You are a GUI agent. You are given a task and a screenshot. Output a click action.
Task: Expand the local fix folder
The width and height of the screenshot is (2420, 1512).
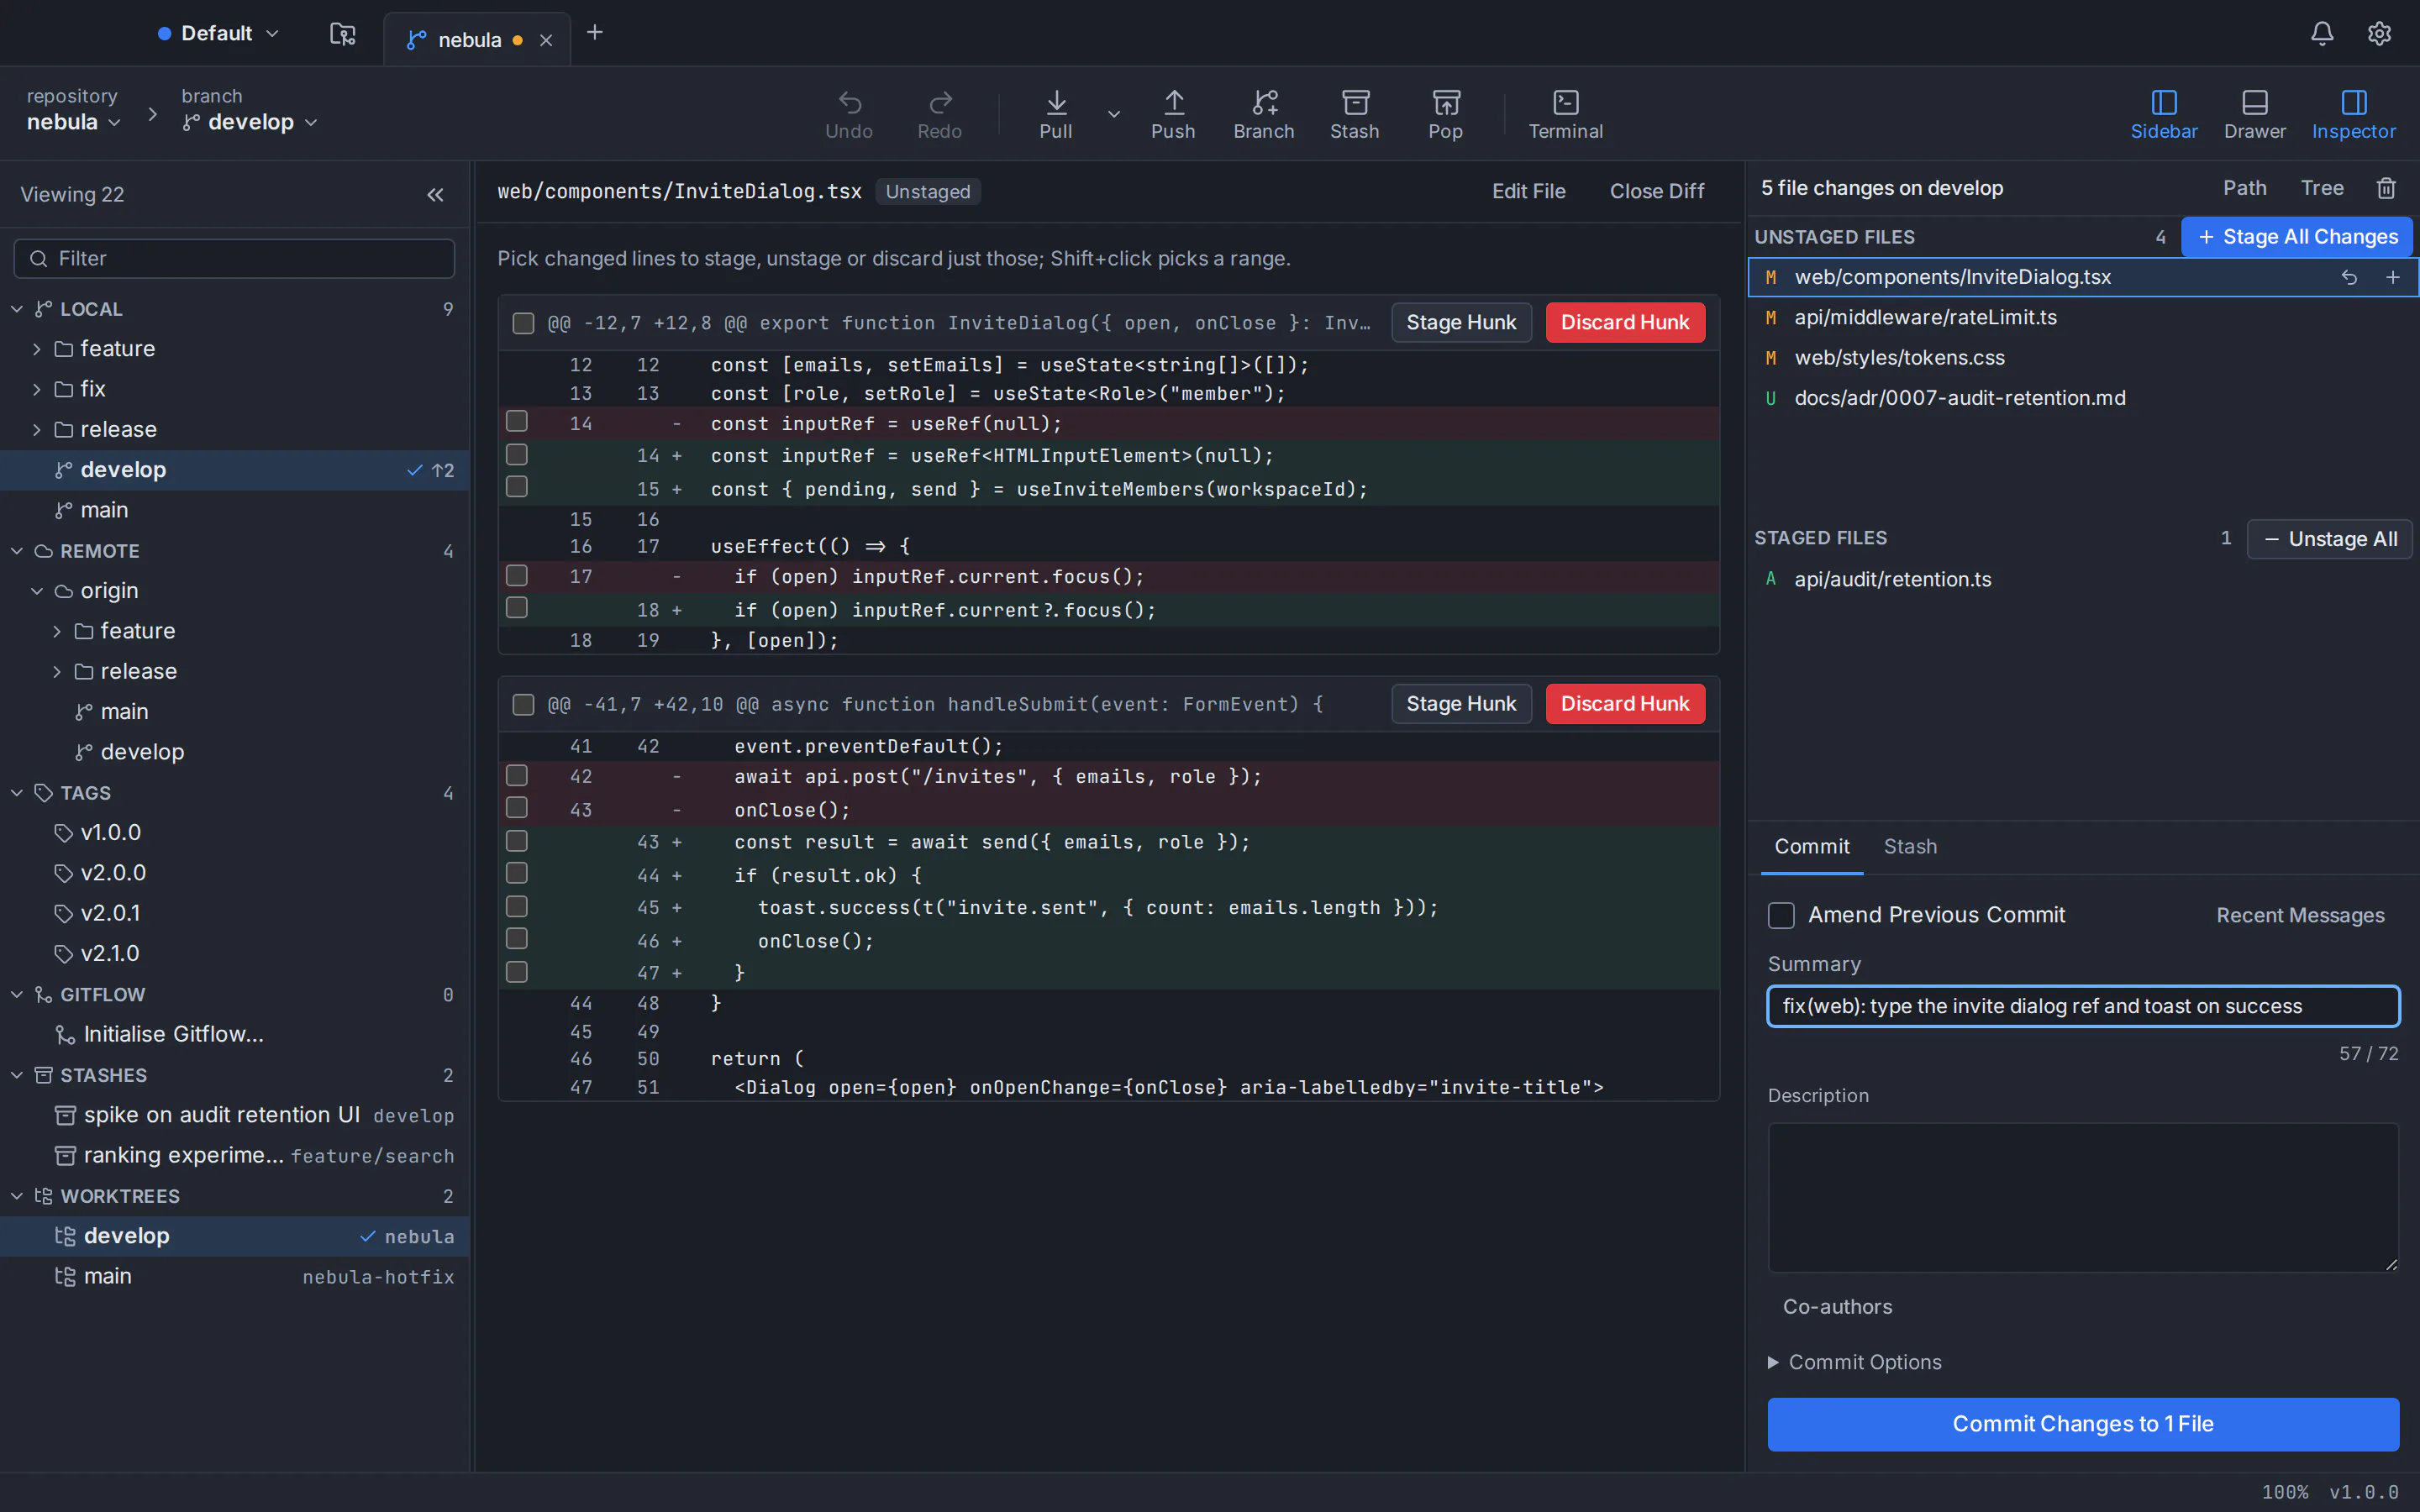[37, 389]
